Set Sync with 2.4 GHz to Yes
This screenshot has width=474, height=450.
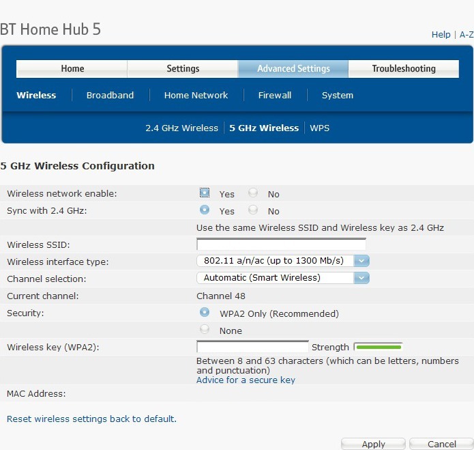pyautogui.click(x=205, y=210)
